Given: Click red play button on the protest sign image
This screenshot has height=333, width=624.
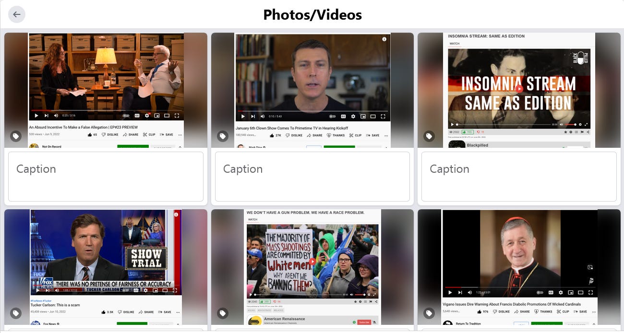Looking at the screenshot, I should 312,262.
